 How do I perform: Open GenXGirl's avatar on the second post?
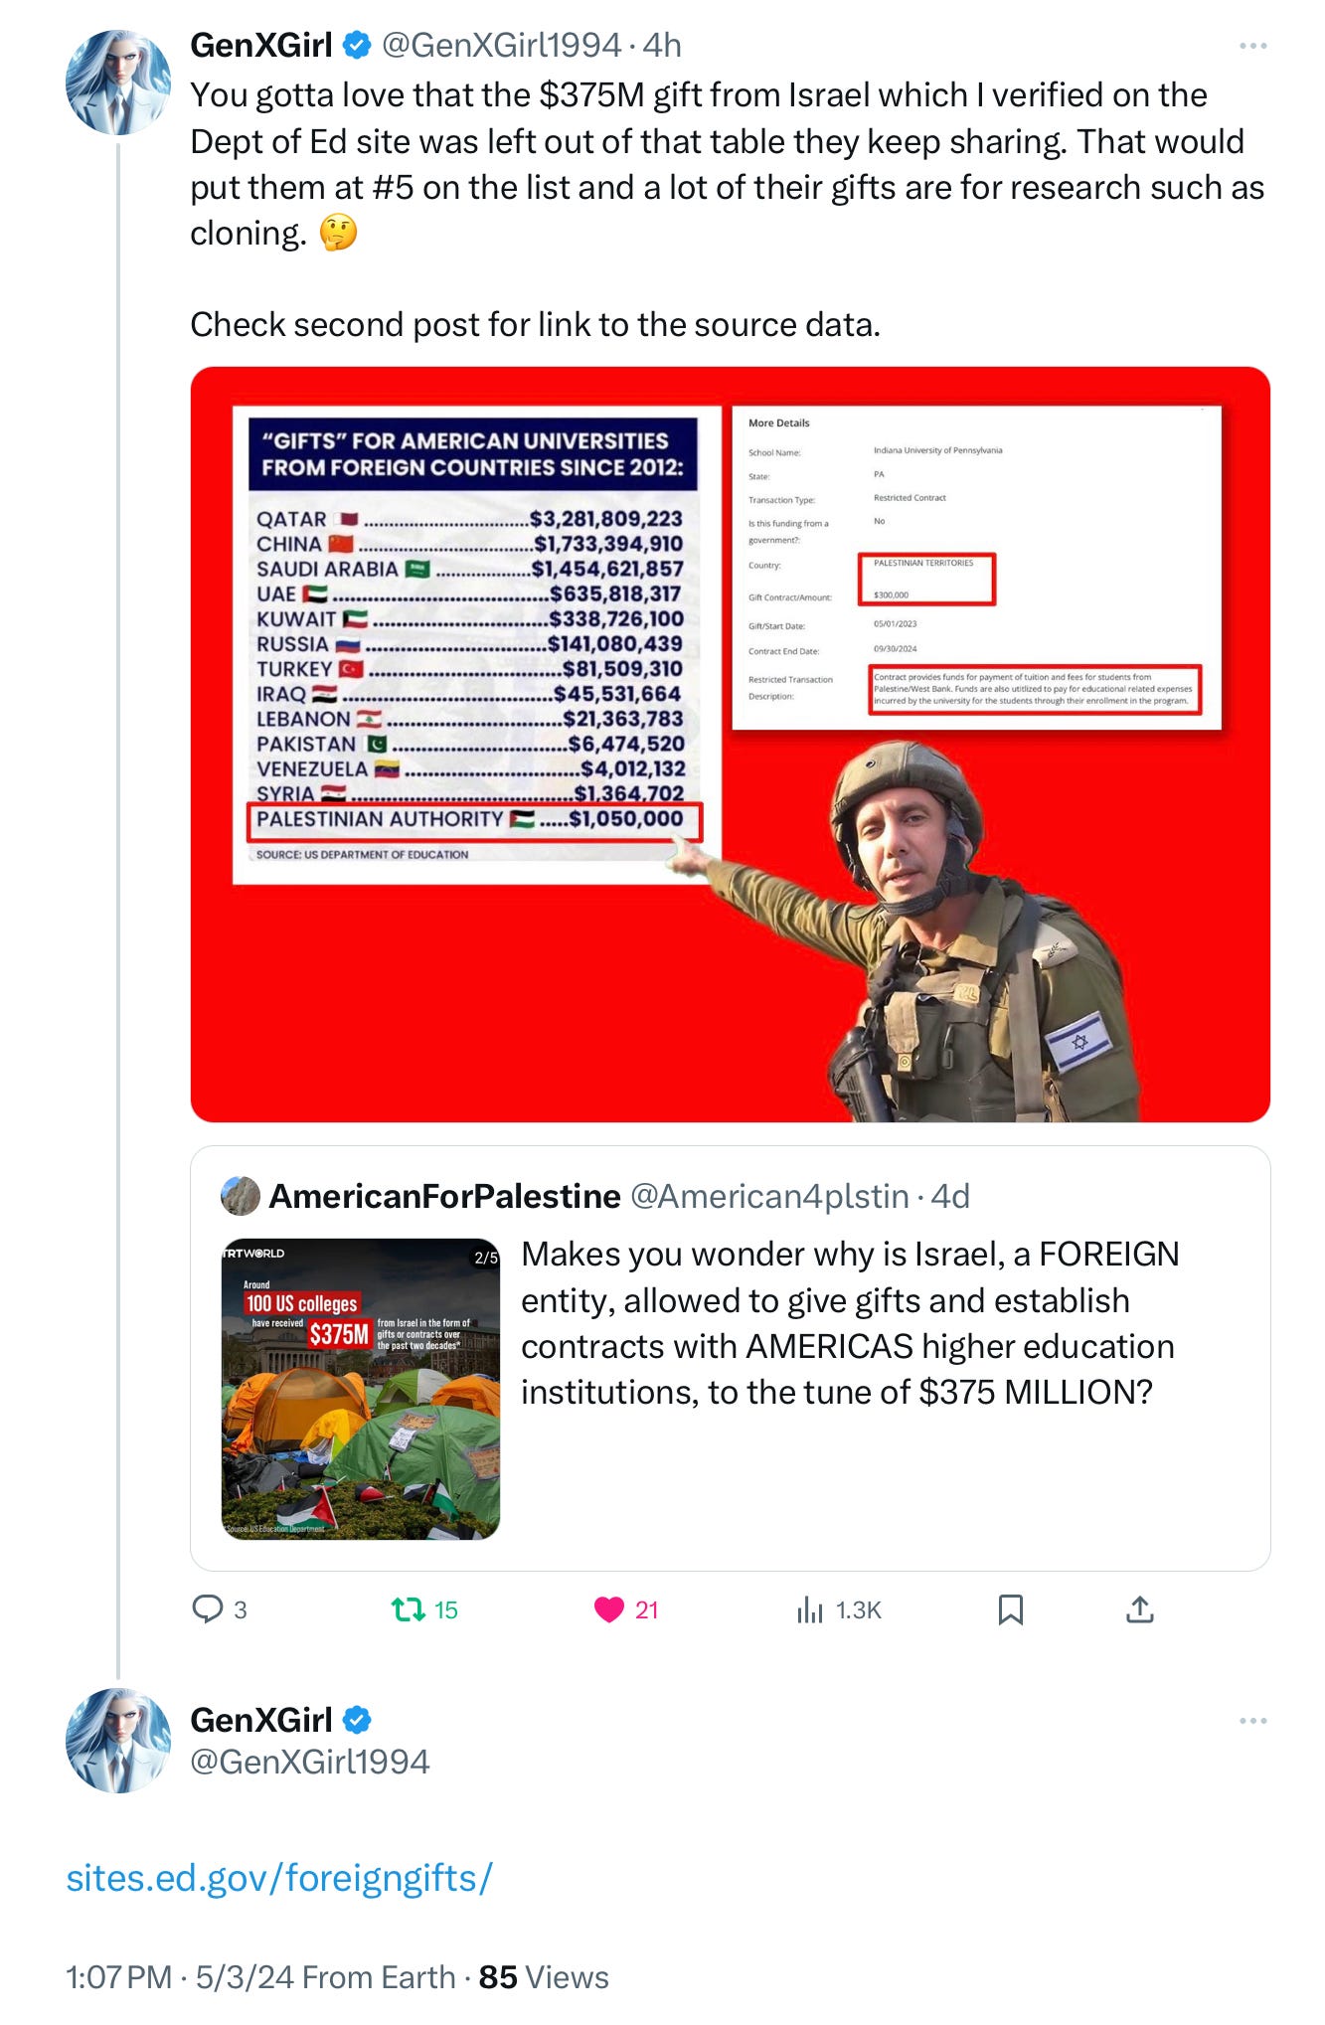[x=118, y=1741]
